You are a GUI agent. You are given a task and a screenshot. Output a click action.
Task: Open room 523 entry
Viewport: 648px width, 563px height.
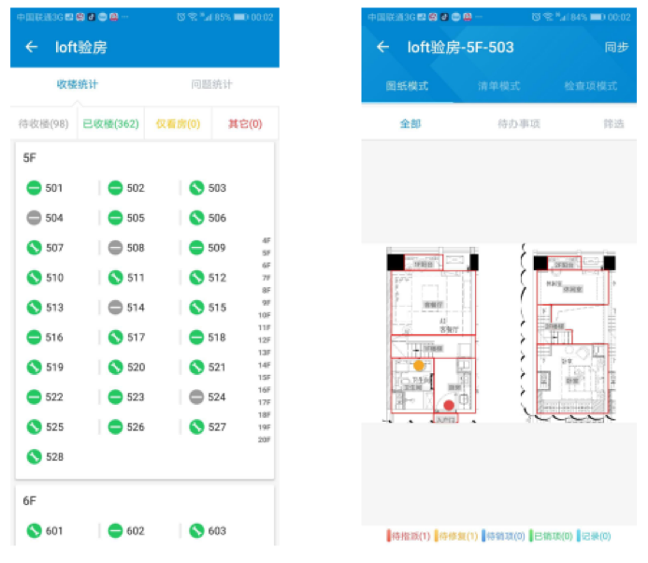[126, 397]
